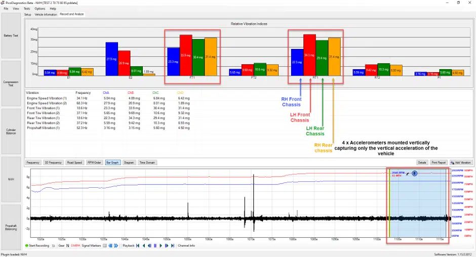This screenshot has height=257, width=476.
Task: Click the green Start Recording indicator
Action: click(27, 246)
